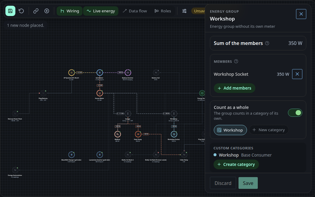This screenshot has width=315, height=197.
Task: Select the MeanWell Charger (grid side) node
Action: [x=71, y=155]
